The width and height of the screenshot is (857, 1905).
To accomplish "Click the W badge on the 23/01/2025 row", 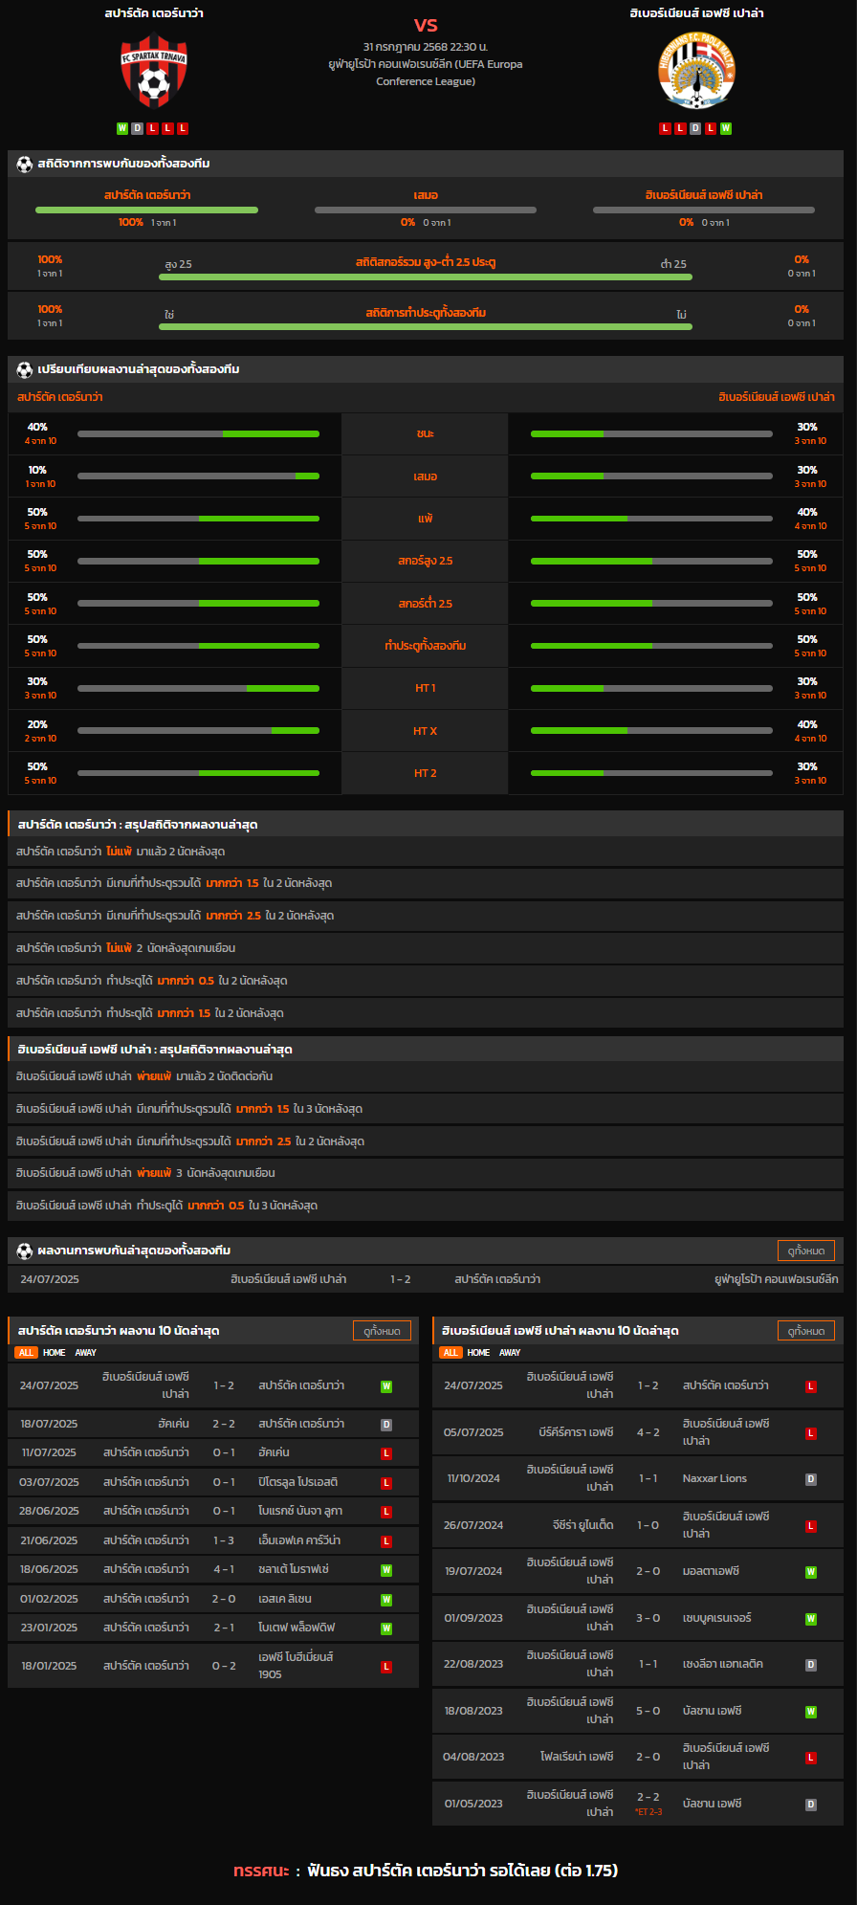I will [x=386, y=1628].
